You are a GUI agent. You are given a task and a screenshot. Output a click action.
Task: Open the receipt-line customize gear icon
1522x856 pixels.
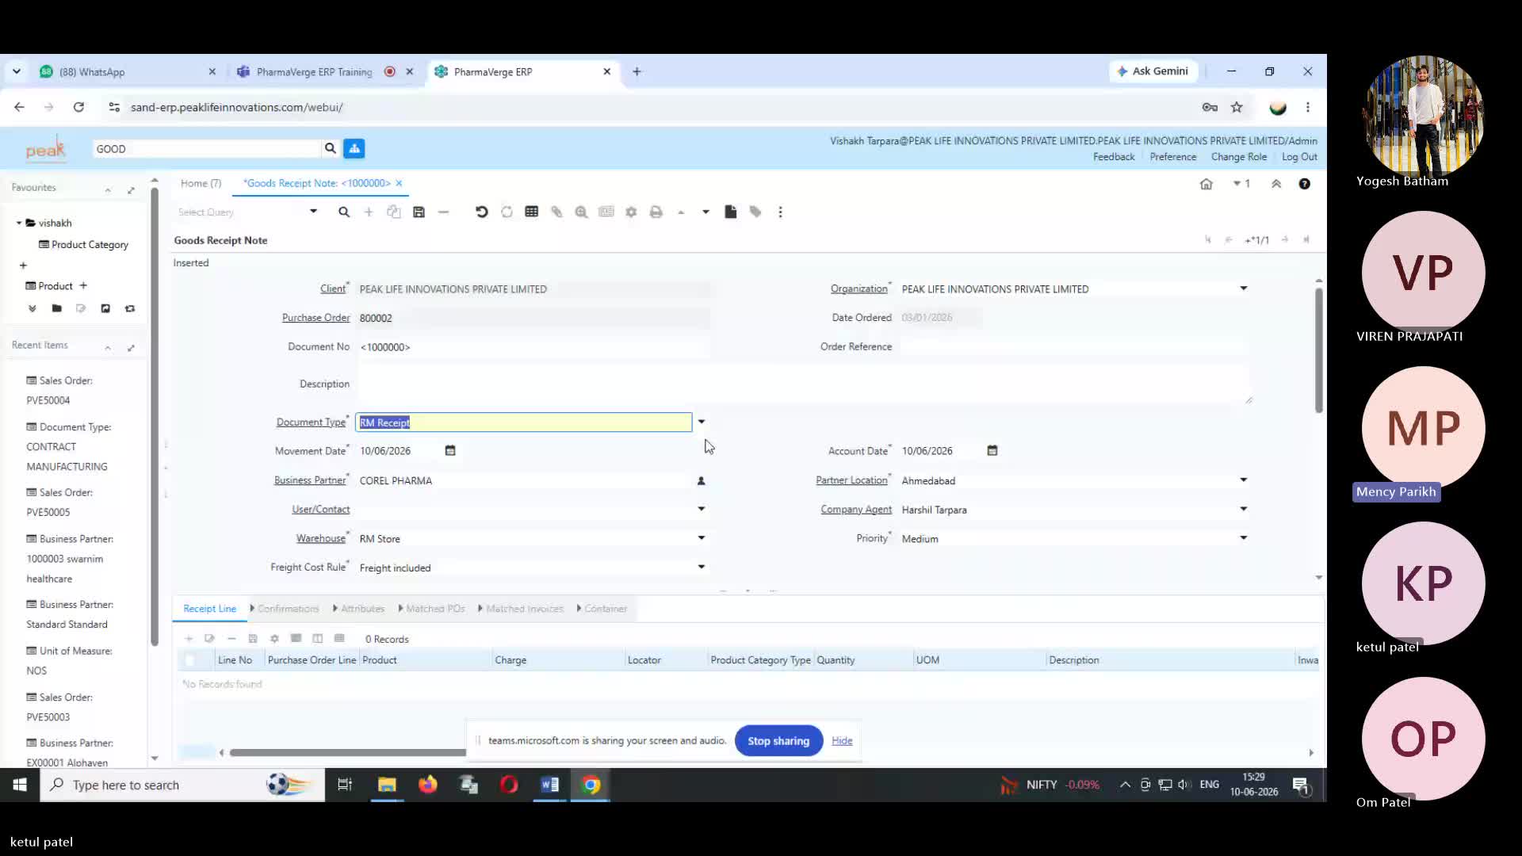[274, 639]
